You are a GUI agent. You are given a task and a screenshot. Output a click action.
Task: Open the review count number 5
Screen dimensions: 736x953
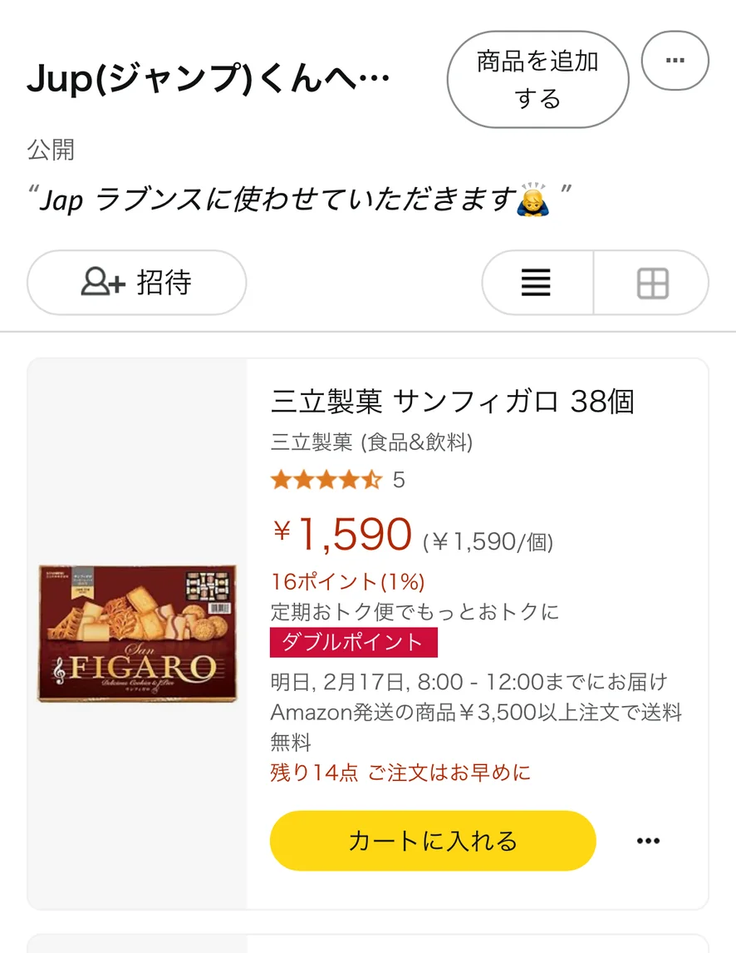pyautogui.click(x=399, y=480)
